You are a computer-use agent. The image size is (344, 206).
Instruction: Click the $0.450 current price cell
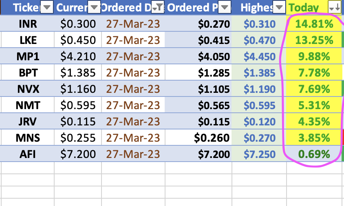pyautogui.click(x=78, y=40)
